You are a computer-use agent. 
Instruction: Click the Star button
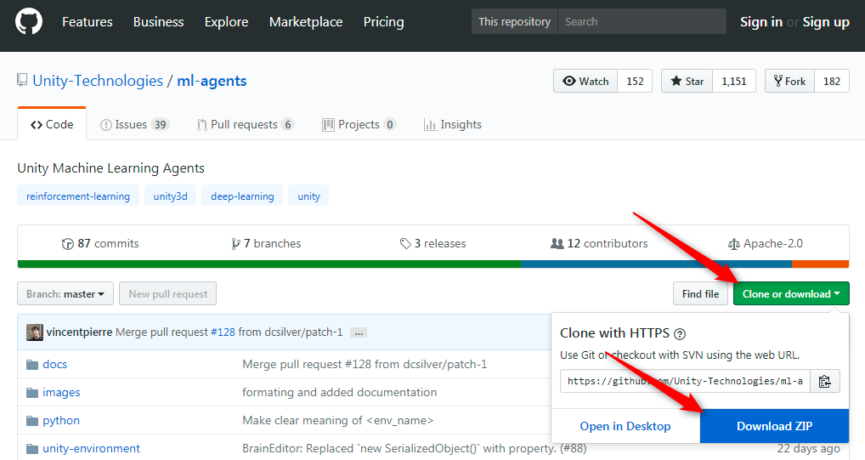pyautogui.click(x=687, y=81)
